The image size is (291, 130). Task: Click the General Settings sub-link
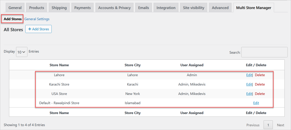(37, 19)
